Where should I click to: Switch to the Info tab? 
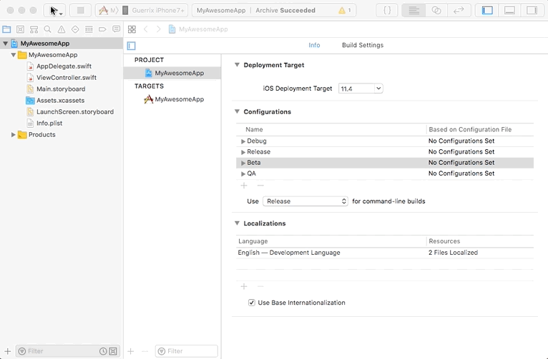click(x=314, y=45)
